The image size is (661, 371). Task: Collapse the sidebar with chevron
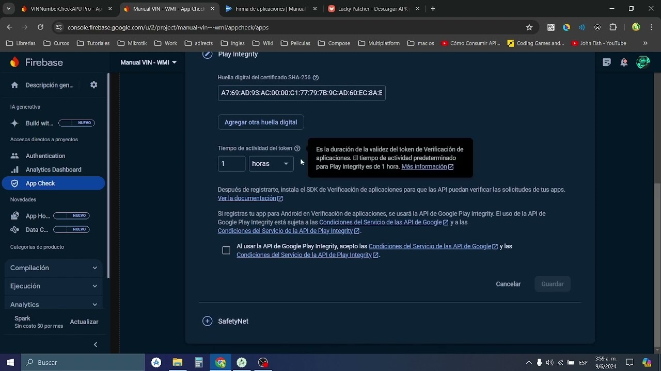[x=95, y=345]
